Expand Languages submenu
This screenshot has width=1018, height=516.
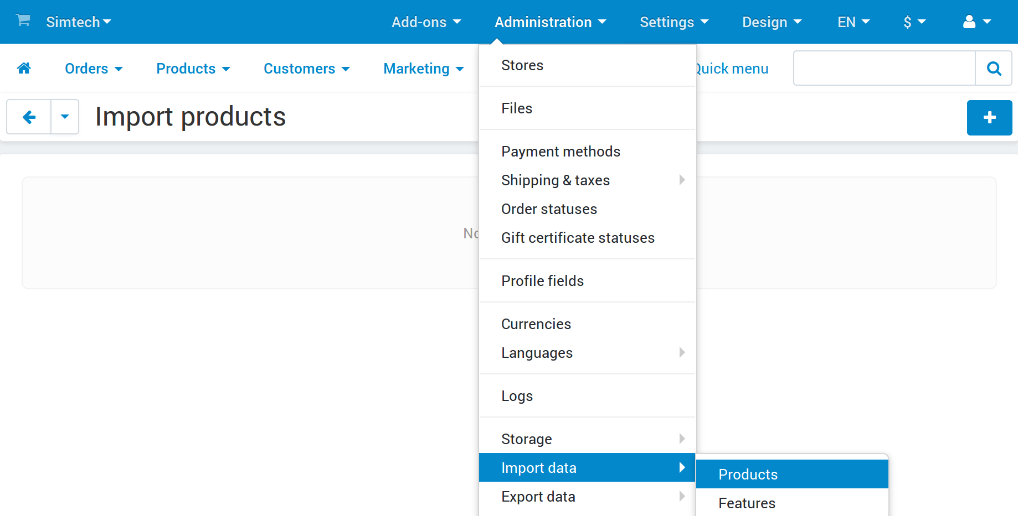click(x=587, y=353)
